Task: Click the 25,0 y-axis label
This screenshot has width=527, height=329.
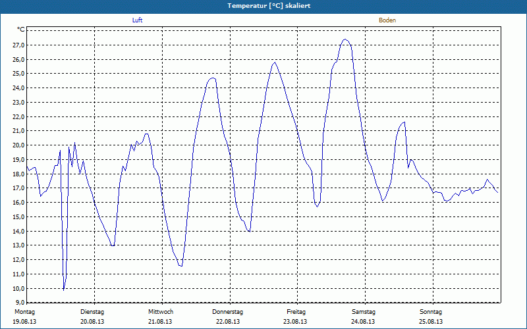Action: [18, 74]
